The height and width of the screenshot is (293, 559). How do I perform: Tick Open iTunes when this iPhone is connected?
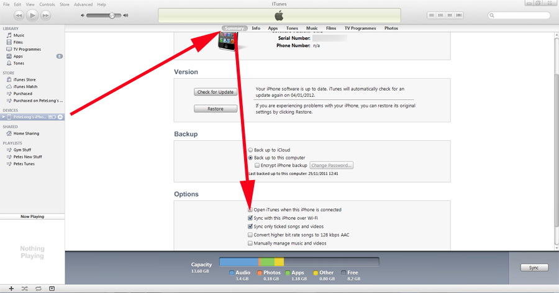coord(250,210)
